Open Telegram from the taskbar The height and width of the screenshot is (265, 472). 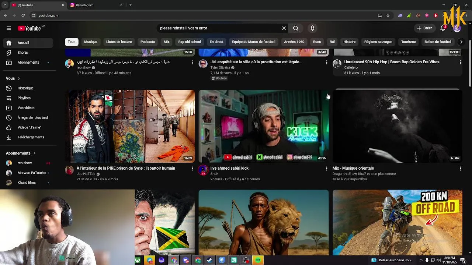coord(149,260)
